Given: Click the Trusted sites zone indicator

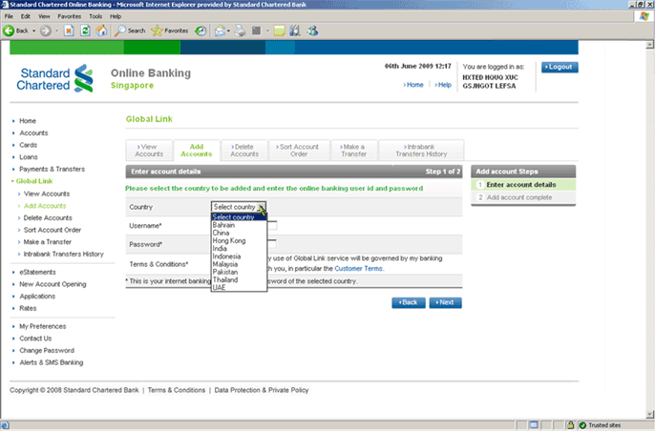Looking at the screenshot, I should tap(601, 425).
